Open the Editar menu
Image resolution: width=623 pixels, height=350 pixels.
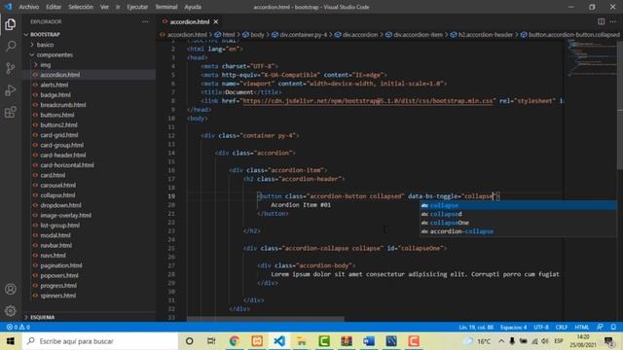54,7
